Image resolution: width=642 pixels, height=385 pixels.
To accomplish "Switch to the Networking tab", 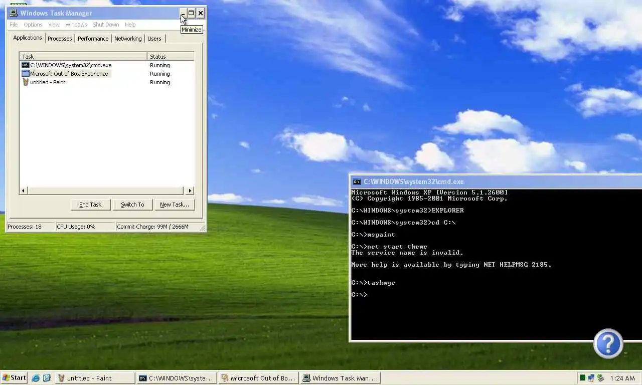I will point(128,39).
